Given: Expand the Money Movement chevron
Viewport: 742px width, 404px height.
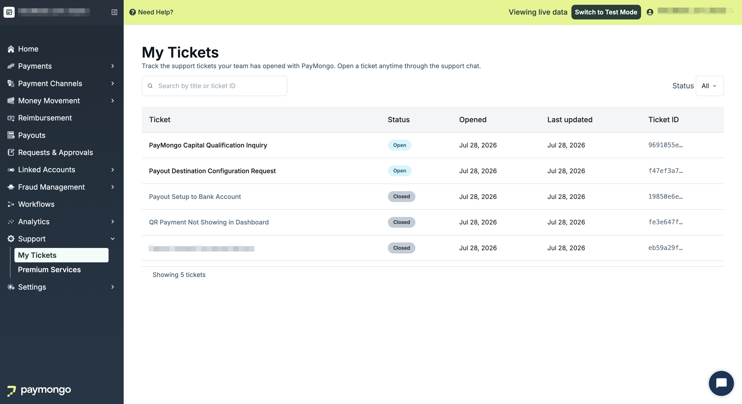Looking at the screenshot, I should point(113,100).
